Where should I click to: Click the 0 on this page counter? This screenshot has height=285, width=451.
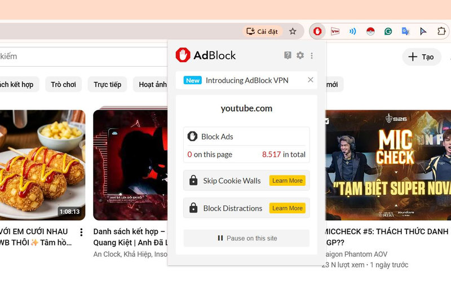coord(210,154)
